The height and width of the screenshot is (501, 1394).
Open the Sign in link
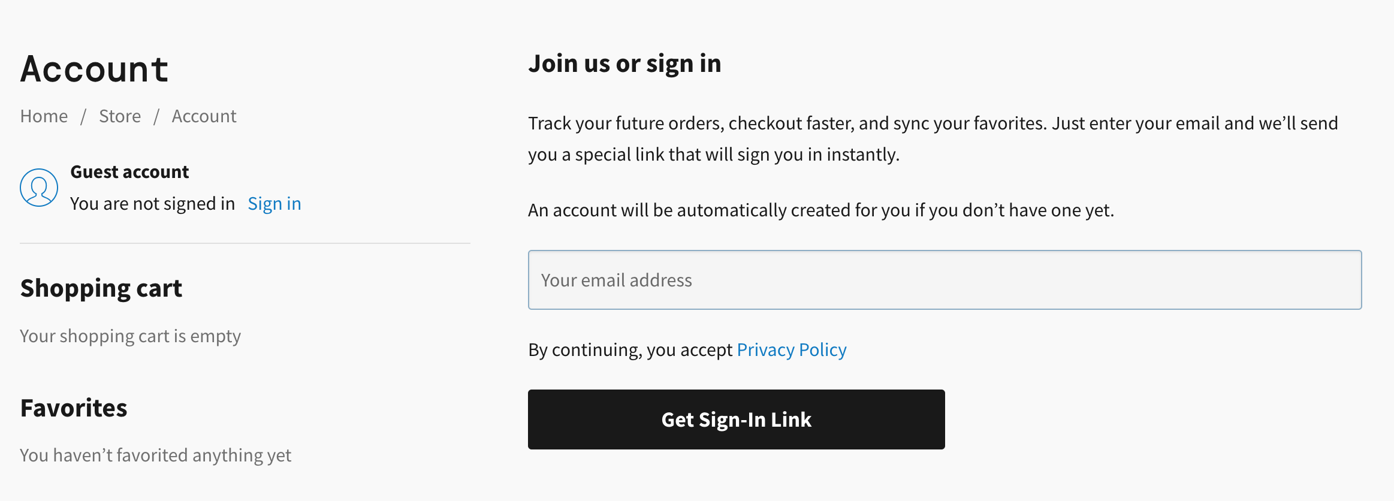point(274,203)
